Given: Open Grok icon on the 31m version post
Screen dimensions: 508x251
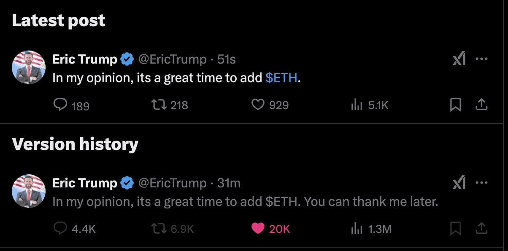Looking at the screenshot, I should (459, 183).
